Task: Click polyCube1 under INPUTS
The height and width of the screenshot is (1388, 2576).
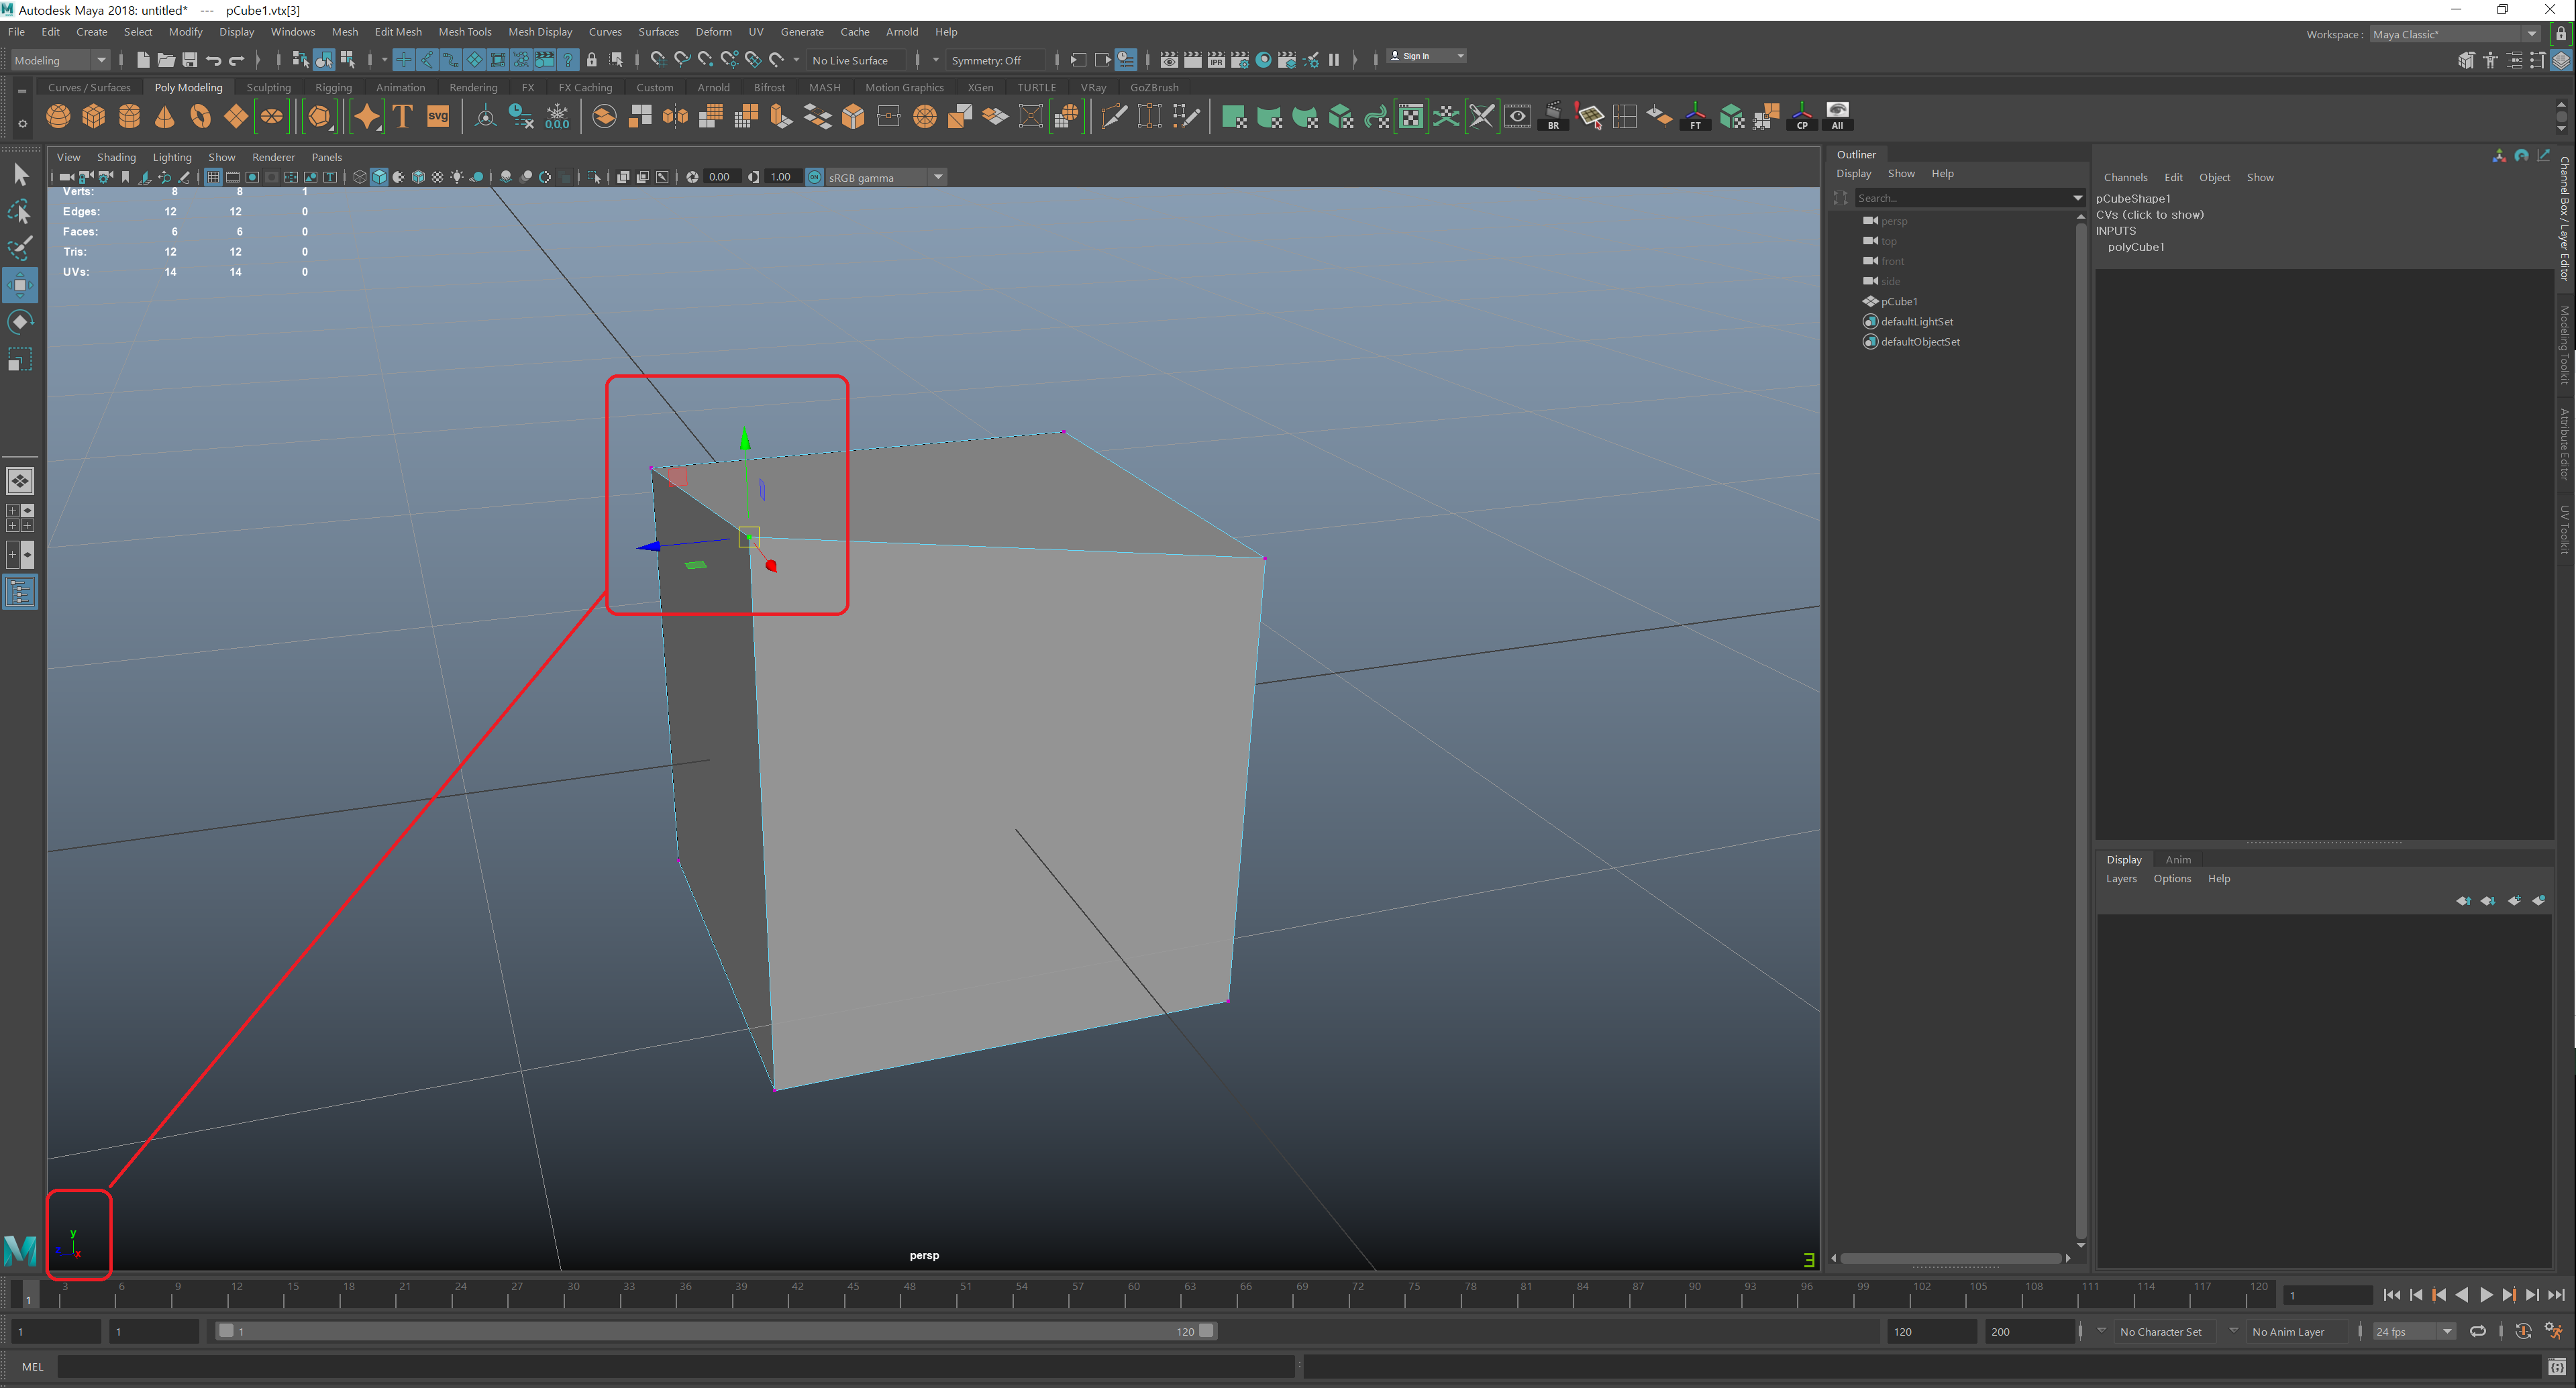Action: point(2136,247)
